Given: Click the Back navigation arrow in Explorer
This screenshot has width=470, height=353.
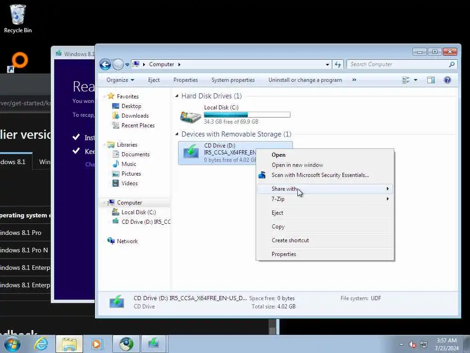Looking at the screenshot, I should click(x=105, y=64).
